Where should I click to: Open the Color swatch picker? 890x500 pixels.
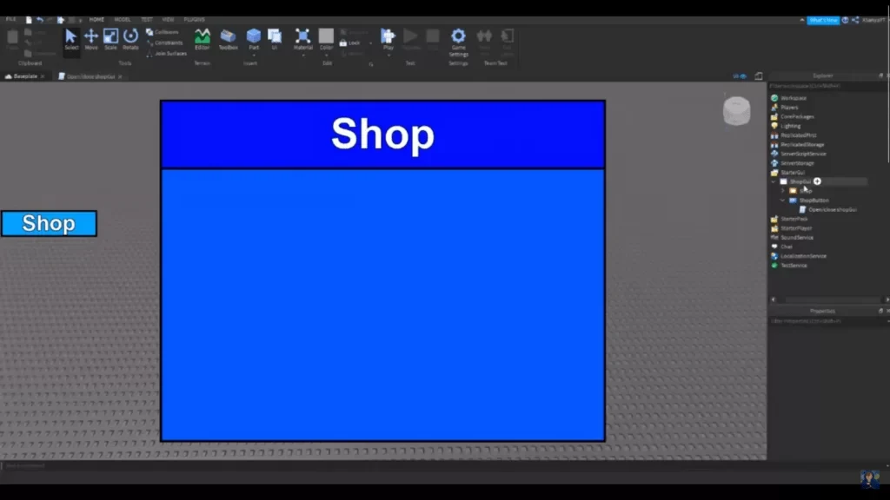click(x=326, y=38)
